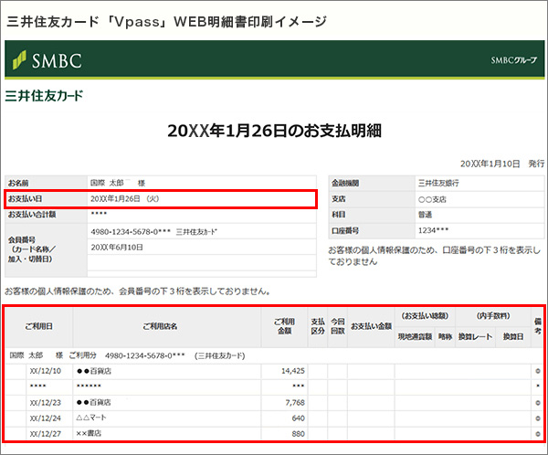Viewport: 548px width, 455px height.
Task: Click the 会員番号 (カード名称/加入・切替日) label
Action: [x=32, y=249]
